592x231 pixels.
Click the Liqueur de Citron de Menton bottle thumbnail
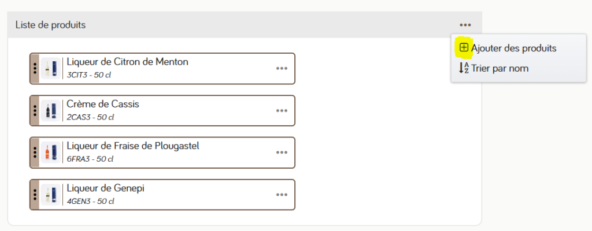click(51, 68)
